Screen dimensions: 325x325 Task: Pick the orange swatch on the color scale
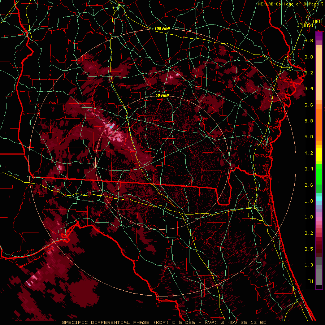click(319, 125)
